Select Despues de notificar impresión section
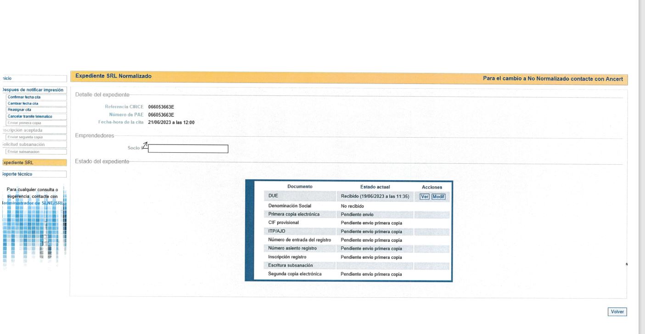Viewport: 645px width, 334px height. [33, 90]
